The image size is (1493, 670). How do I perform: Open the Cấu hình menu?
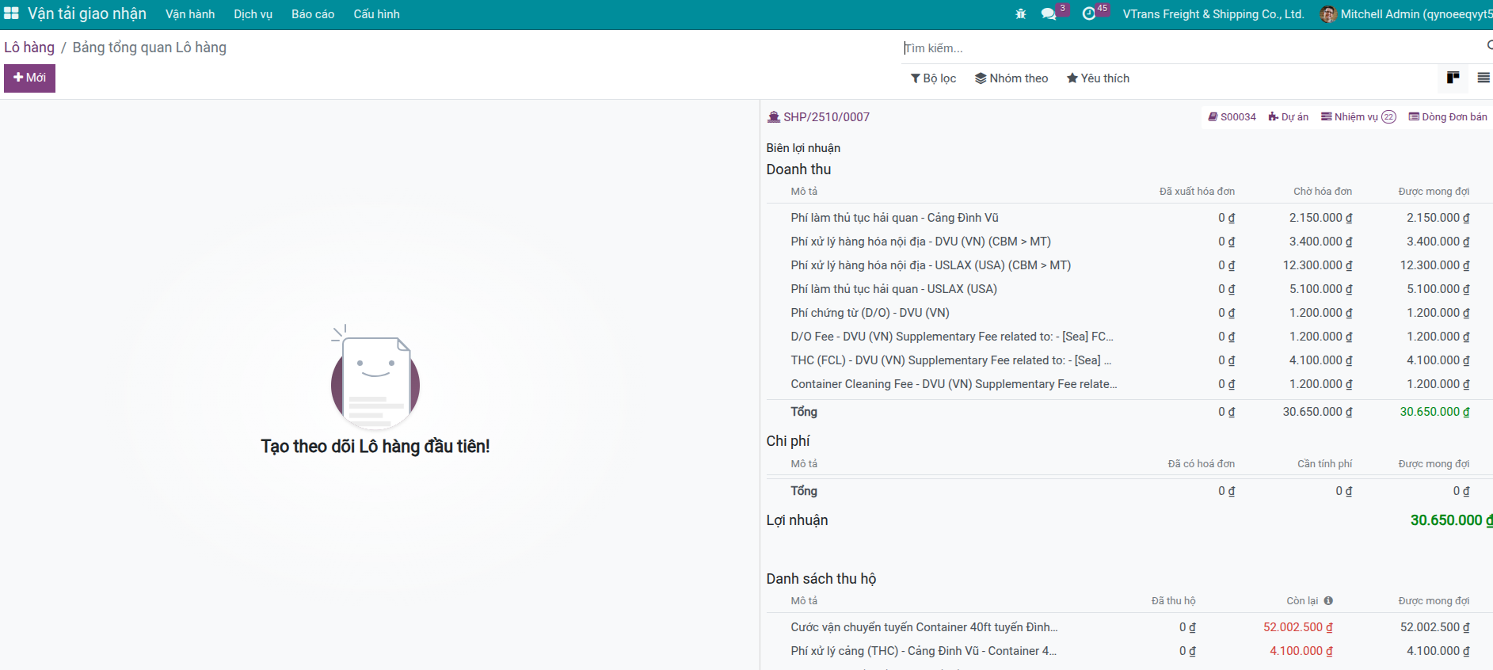376,14
